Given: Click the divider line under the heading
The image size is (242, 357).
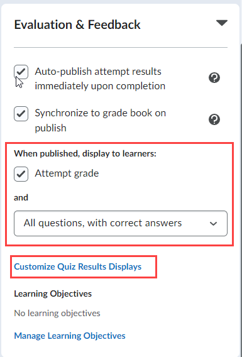Looking at the screenshot, I should pos(121,48).
